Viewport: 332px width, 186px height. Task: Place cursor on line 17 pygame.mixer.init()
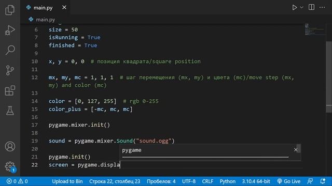[79, 125]
